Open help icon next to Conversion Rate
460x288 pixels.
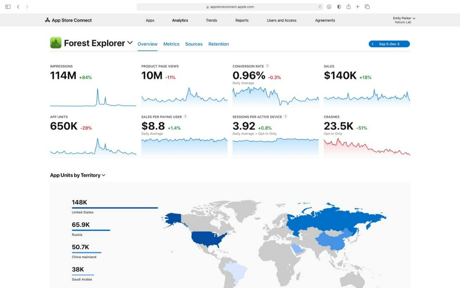pyautogui.click(x=267, y=66)
